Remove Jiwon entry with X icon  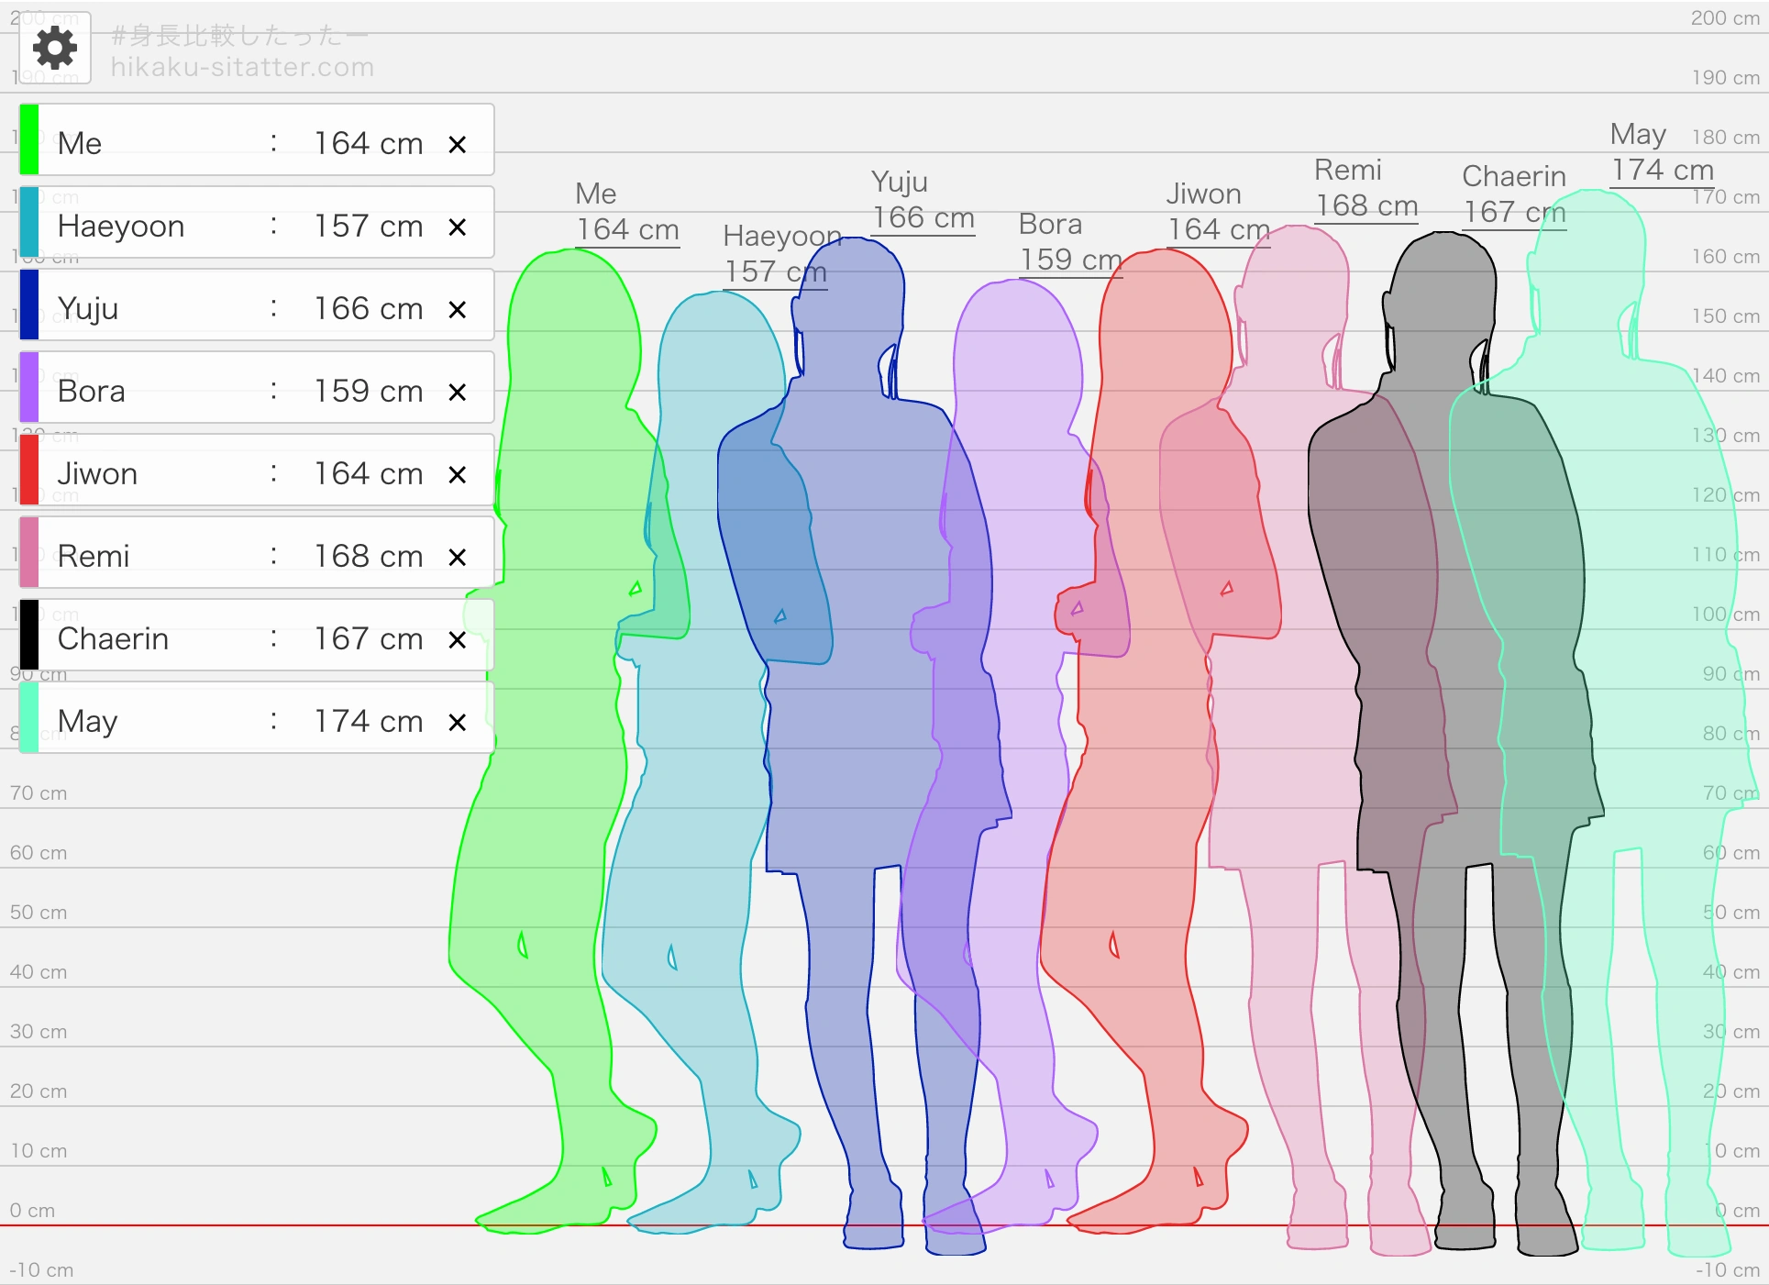457,474
